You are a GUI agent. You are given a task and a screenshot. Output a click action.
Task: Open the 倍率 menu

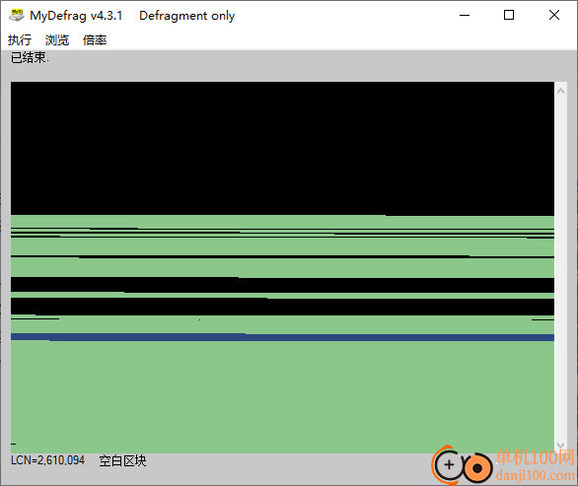[95, 39]
